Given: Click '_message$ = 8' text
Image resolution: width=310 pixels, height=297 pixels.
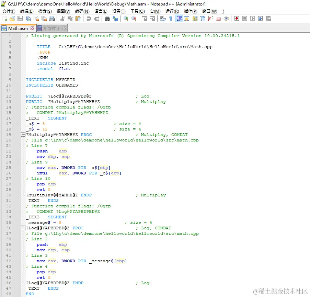Looking at the screenshot, I should (x=44, y=222).
